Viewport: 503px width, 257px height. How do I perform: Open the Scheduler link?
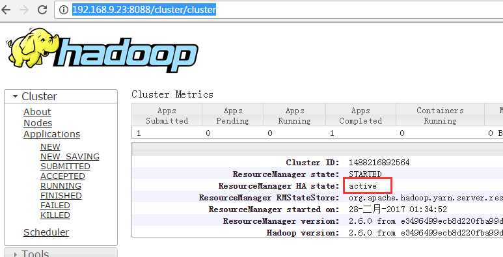point(46,232)
